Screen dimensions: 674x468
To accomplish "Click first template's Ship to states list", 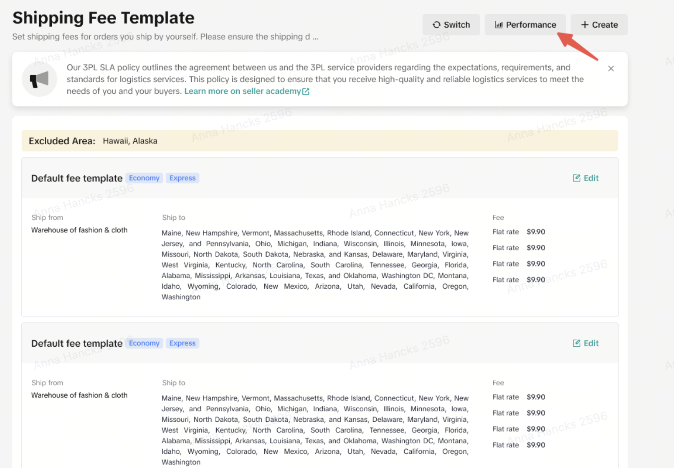I will 315,265.
